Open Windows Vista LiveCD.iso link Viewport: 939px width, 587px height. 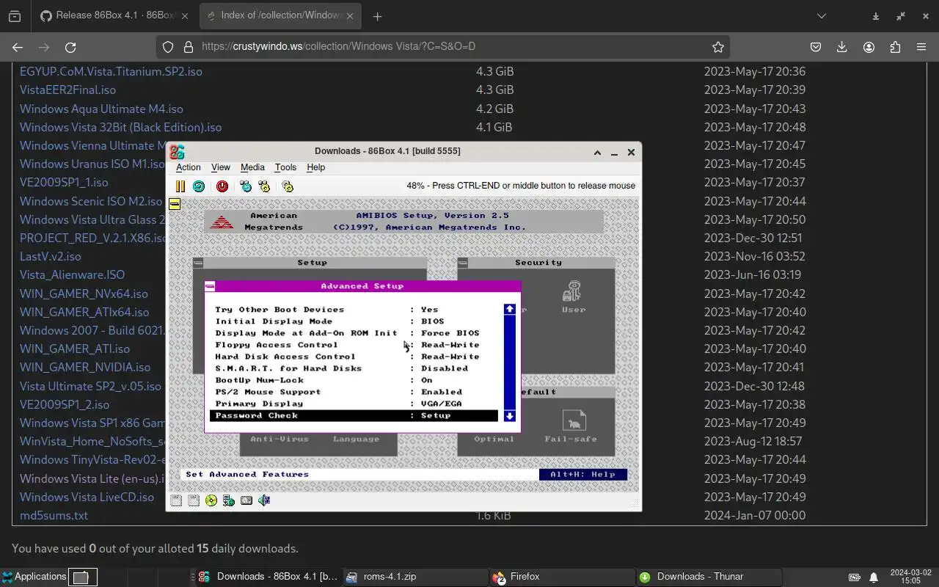click(x=87, y=497)
